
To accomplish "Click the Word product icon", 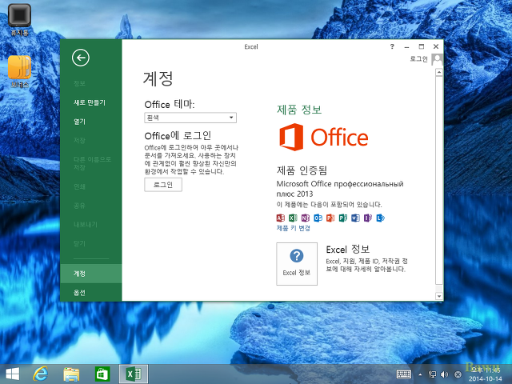I will tap(355, 218).
